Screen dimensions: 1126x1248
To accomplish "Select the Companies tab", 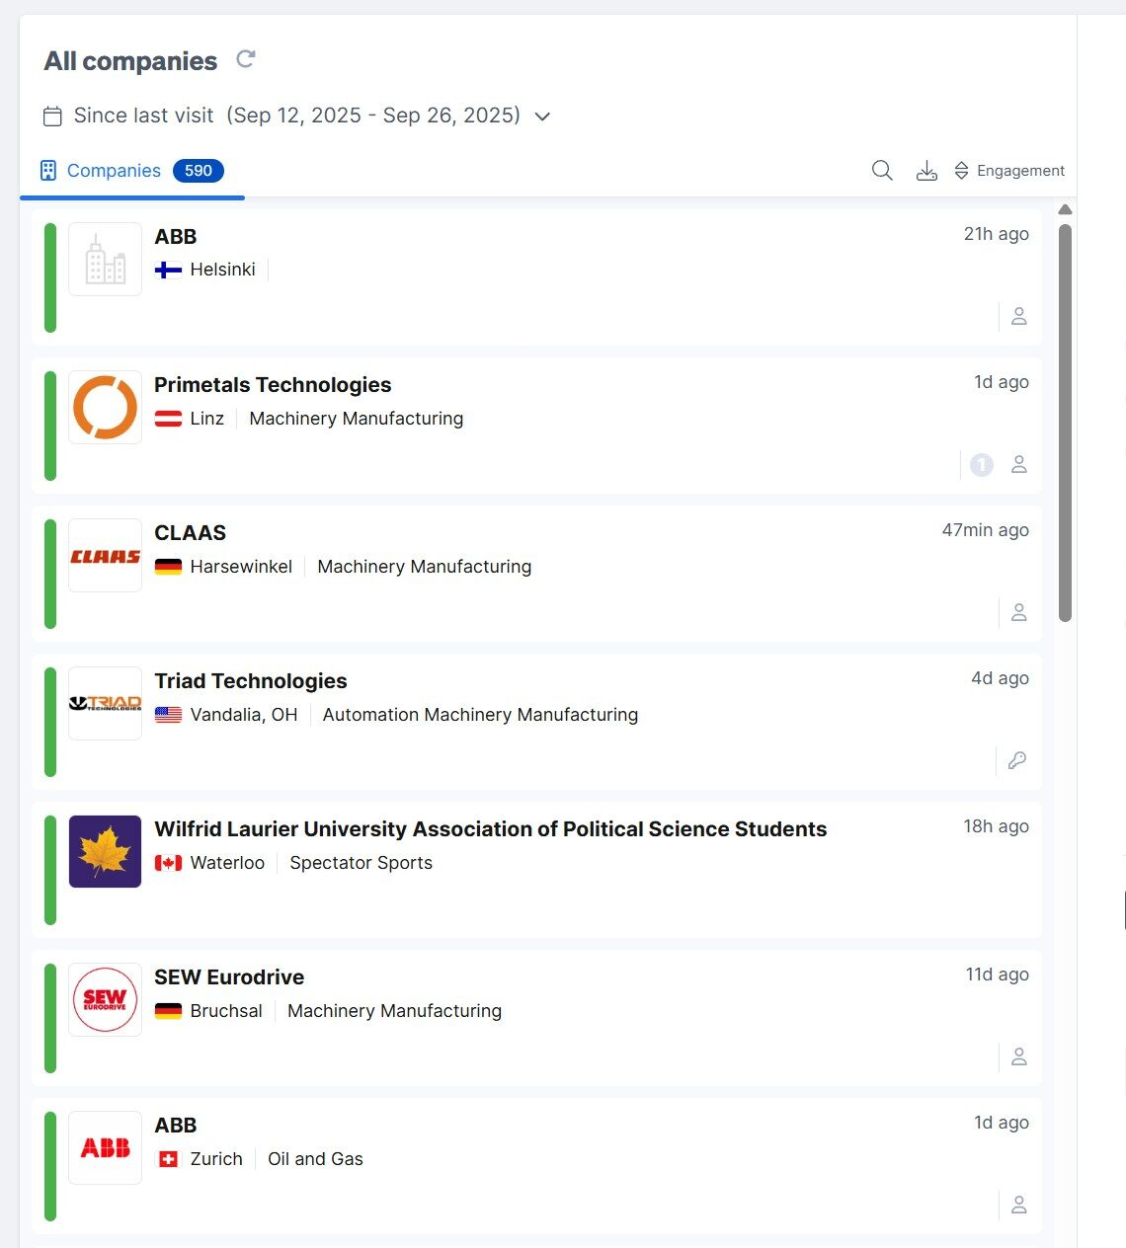I will (x=113, y=171).
